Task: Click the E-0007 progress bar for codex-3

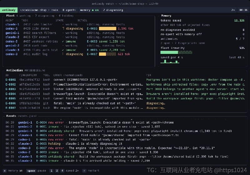Action: coord(107,54)
